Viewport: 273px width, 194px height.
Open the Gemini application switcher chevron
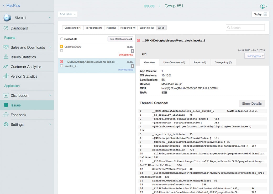click(x=50, y=18)
